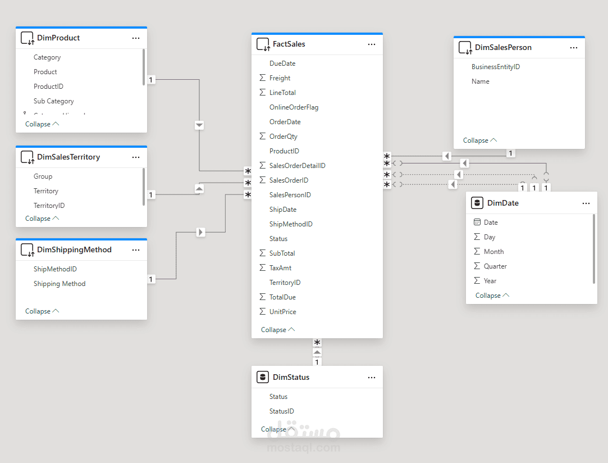The height and width of the screenshot is (463, 608).
Task: Collapse the DimProduct table
Action: tap(42, 124)
